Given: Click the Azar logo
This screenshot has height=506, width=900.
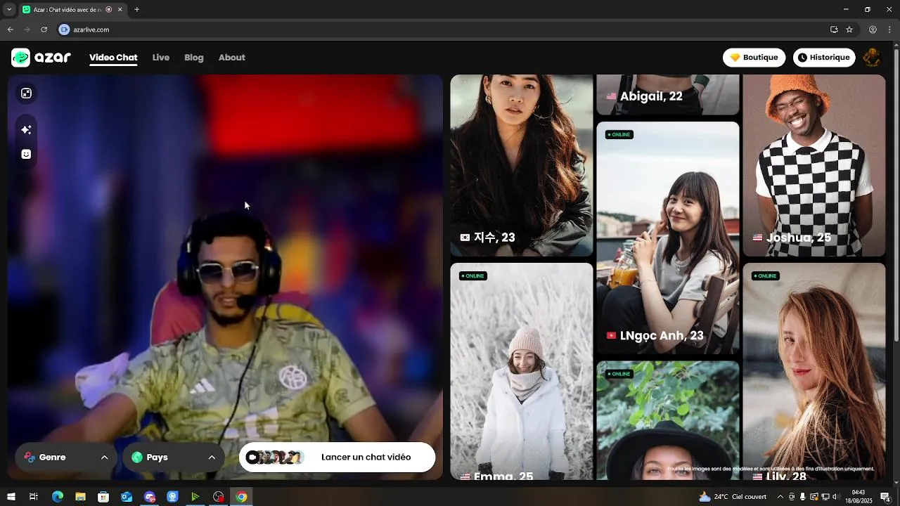Looking at the screenshot, I should [41, 58].
